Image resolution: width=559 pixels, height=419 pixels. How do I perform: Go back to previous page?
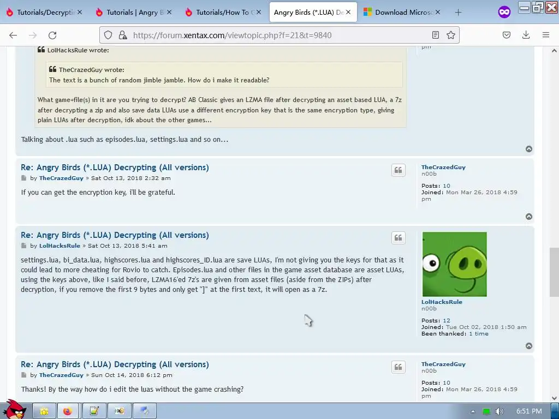[x=13, y=35]
